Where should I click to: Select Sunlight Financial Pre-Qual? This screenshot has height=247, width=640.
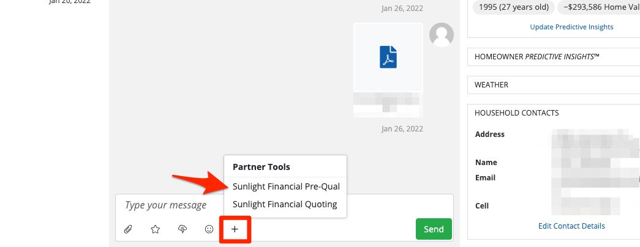[x=286, y=186]
